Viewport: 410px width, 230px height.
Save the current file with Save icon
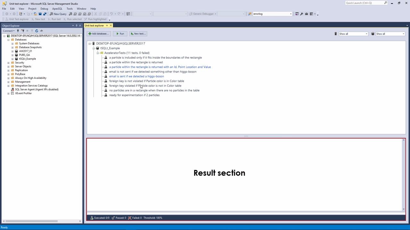click(x=40, y=14)
